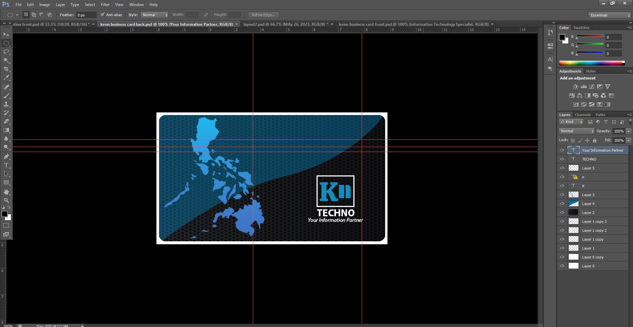Select the Crop tool
The image size is (633, 327).
pyautogui.click(x=6, y=69)
